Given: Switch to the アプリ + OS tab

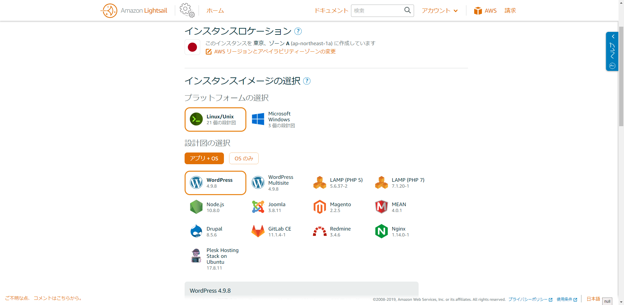Looking at the screenshot, I should point(204,158).
